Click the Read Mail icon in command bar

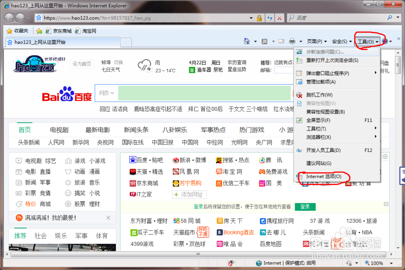pyautogui.click(x=281, y=41)
